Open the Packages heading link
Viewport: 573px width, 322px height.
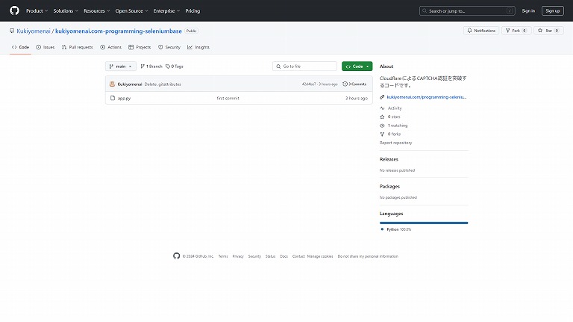coord(389,186)
